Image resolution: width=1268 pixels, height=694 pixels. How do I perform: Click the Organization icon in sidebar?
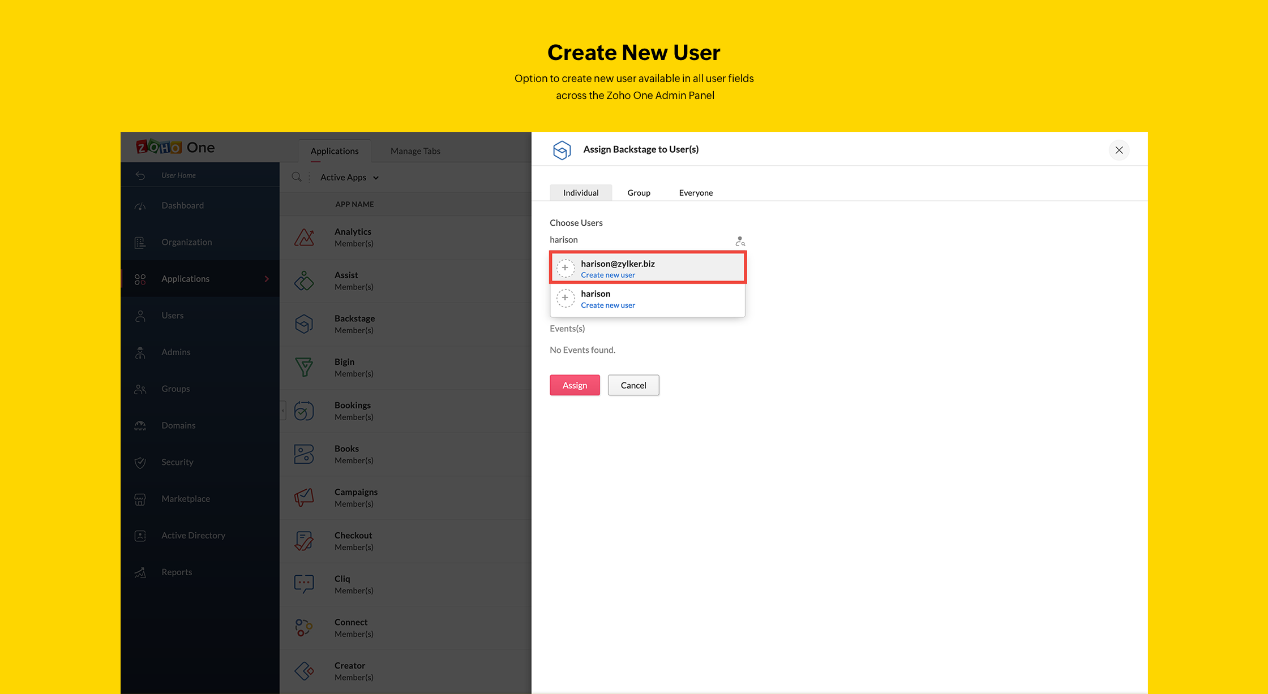coord(139,241)
